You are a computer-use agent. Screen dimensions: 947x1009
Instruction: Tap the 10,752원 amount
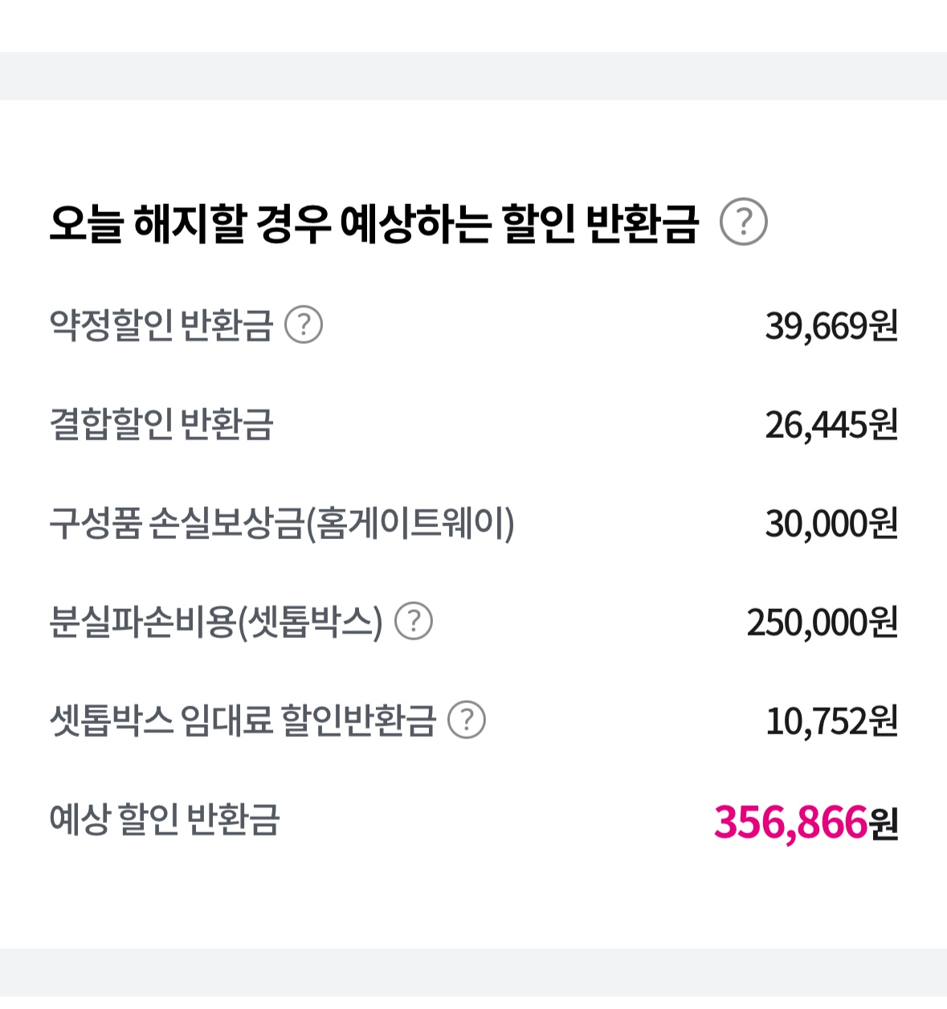pos(831,721)
